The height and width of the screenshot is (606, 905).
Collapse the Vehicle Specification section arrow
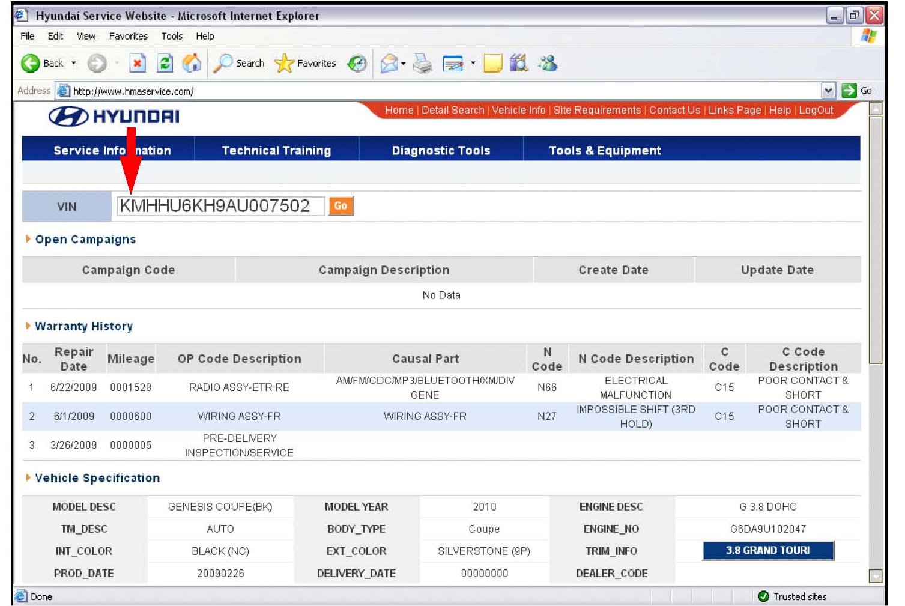pyautogui.click(x=28, y=477)
